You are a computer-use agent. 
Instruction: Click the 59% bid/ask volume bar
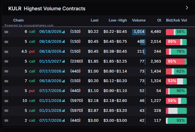[176, 101]
